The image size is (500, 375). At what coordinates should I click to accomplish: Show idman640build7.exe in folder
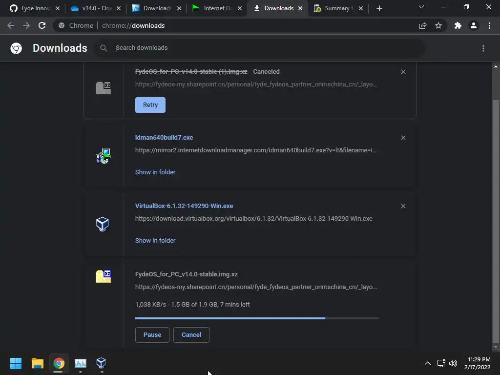coord(155,172)
